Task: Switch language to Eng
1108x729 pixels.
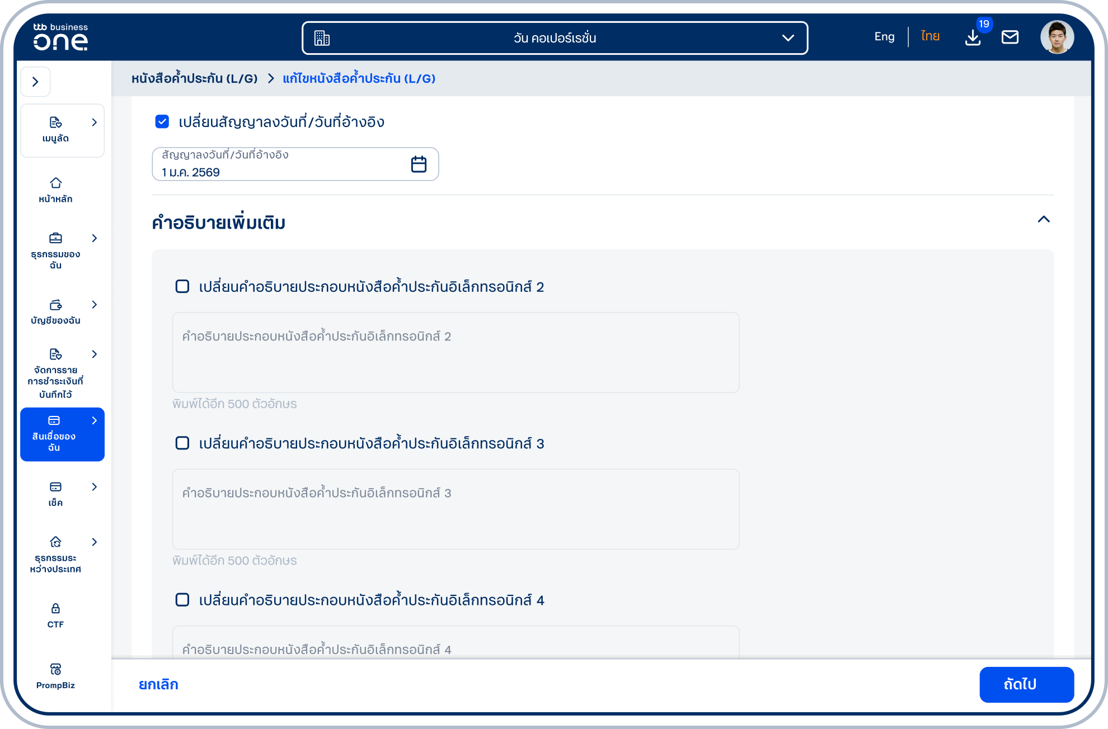Action: (x=884, y=37)
